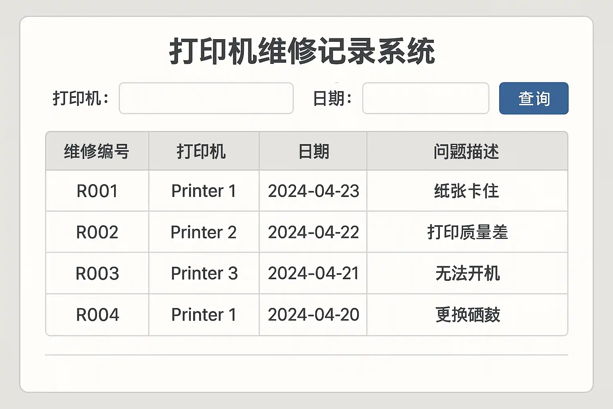Screen dimensions: 613x409
Task: Click the 日期 column header
Action: [313, 151]
